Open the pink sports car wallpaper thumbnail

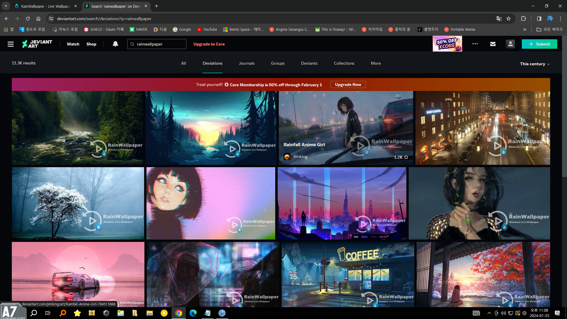(78, 275)
